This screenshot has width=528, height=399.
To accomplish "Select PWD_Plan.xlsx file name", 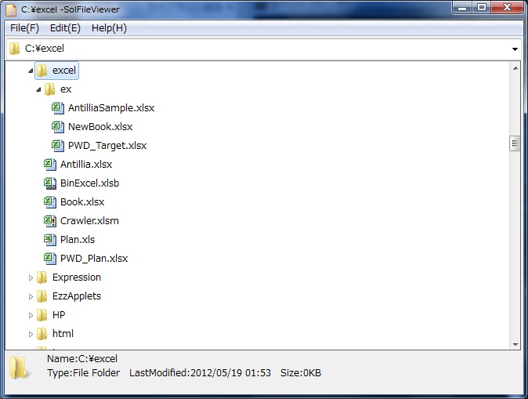I will [x=94, y=259].
